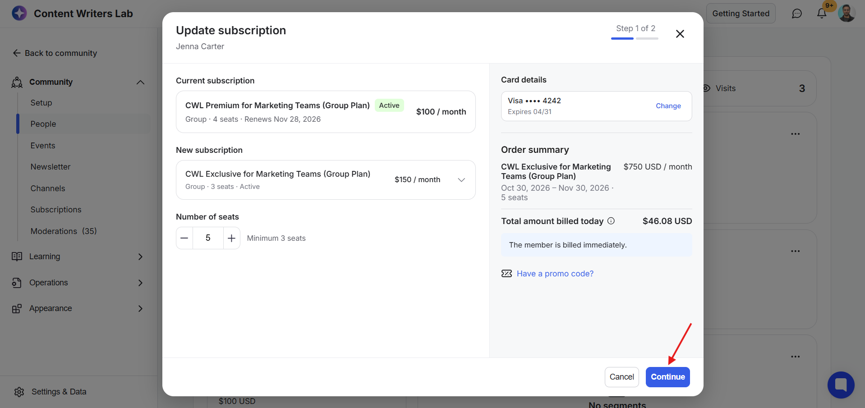Click the Operations icon in sidebar
This screenshot has width=865, height=408.
pos(17,283)
